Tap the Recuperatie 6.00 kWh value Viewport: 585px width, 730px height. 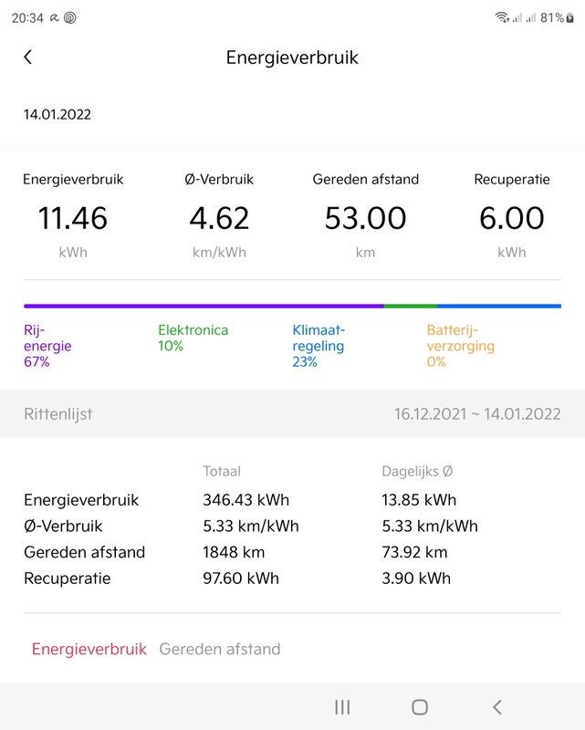512,219
